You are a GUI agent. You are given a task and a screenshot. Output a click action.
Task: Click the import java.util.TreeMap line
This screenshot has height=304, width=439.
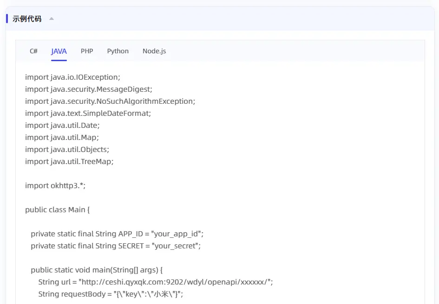[69, 161]
